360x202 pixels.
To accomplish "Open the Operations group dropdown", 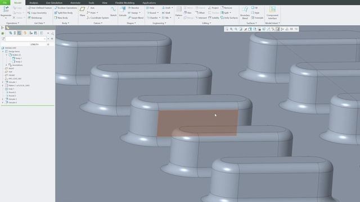I will 12,23.
